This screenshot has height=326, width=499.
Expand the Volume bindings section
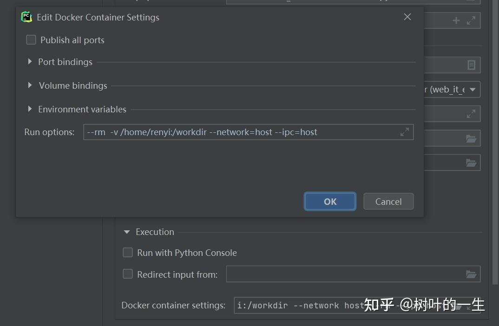[x=30, y=85]
